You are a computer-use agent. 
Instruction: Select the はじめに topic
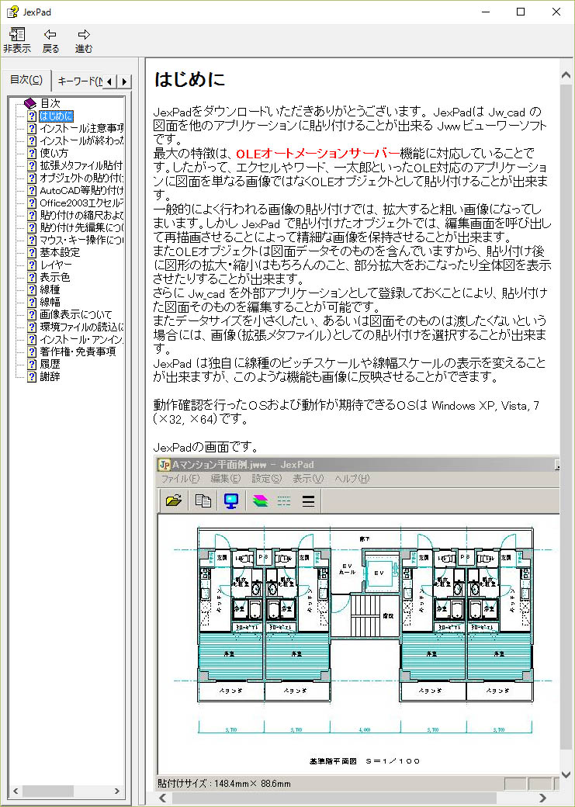point(56,116)
